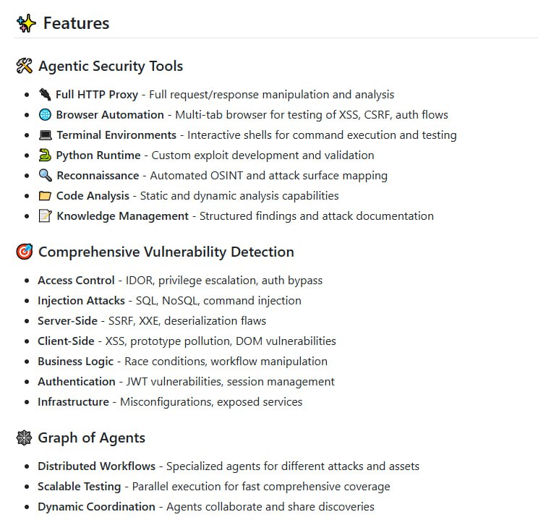Click the laptop icon before Terminal Environments

[x=46, y=135]
